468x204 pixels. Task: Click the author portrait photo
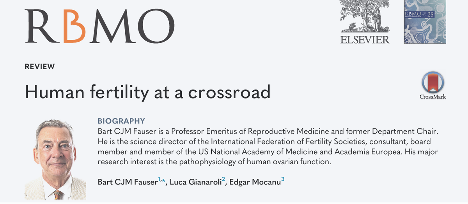(55, 159)
